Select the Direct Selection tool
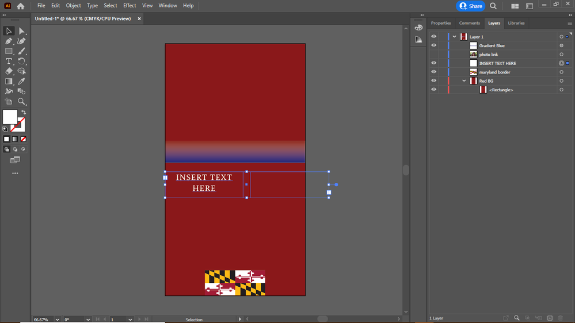 [x=22, y=31]
